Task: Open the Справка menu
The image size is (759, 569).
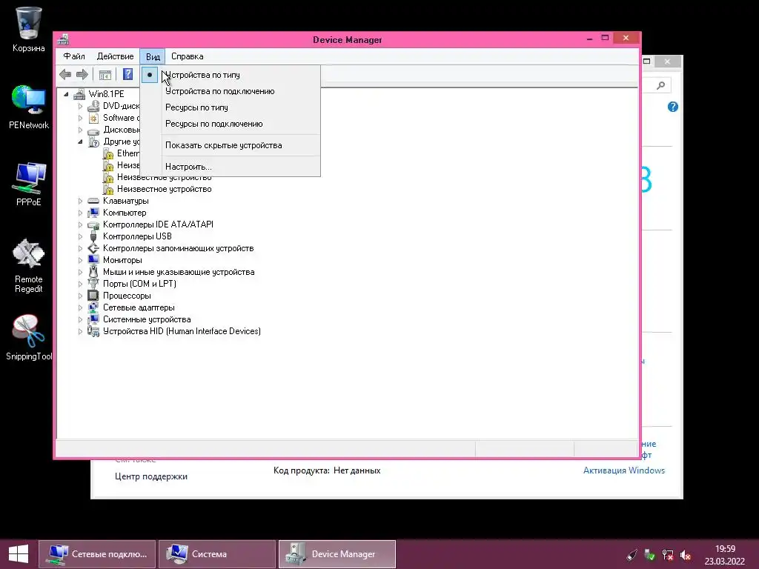Action: click(x=188, y=56)
